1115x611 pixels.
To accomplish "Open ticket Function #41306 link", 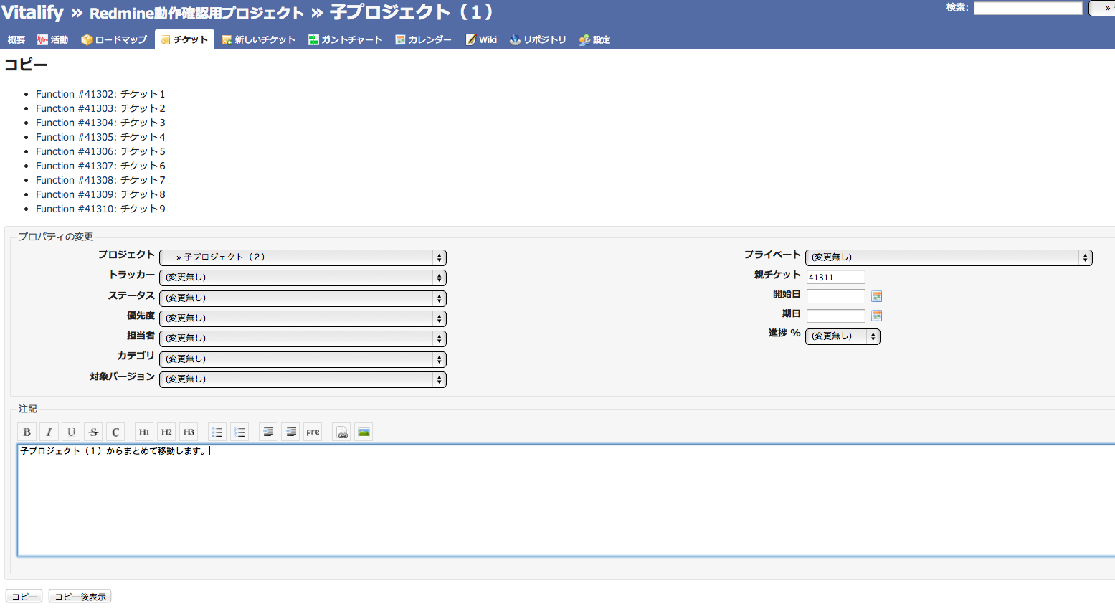I will pos(76,151).
